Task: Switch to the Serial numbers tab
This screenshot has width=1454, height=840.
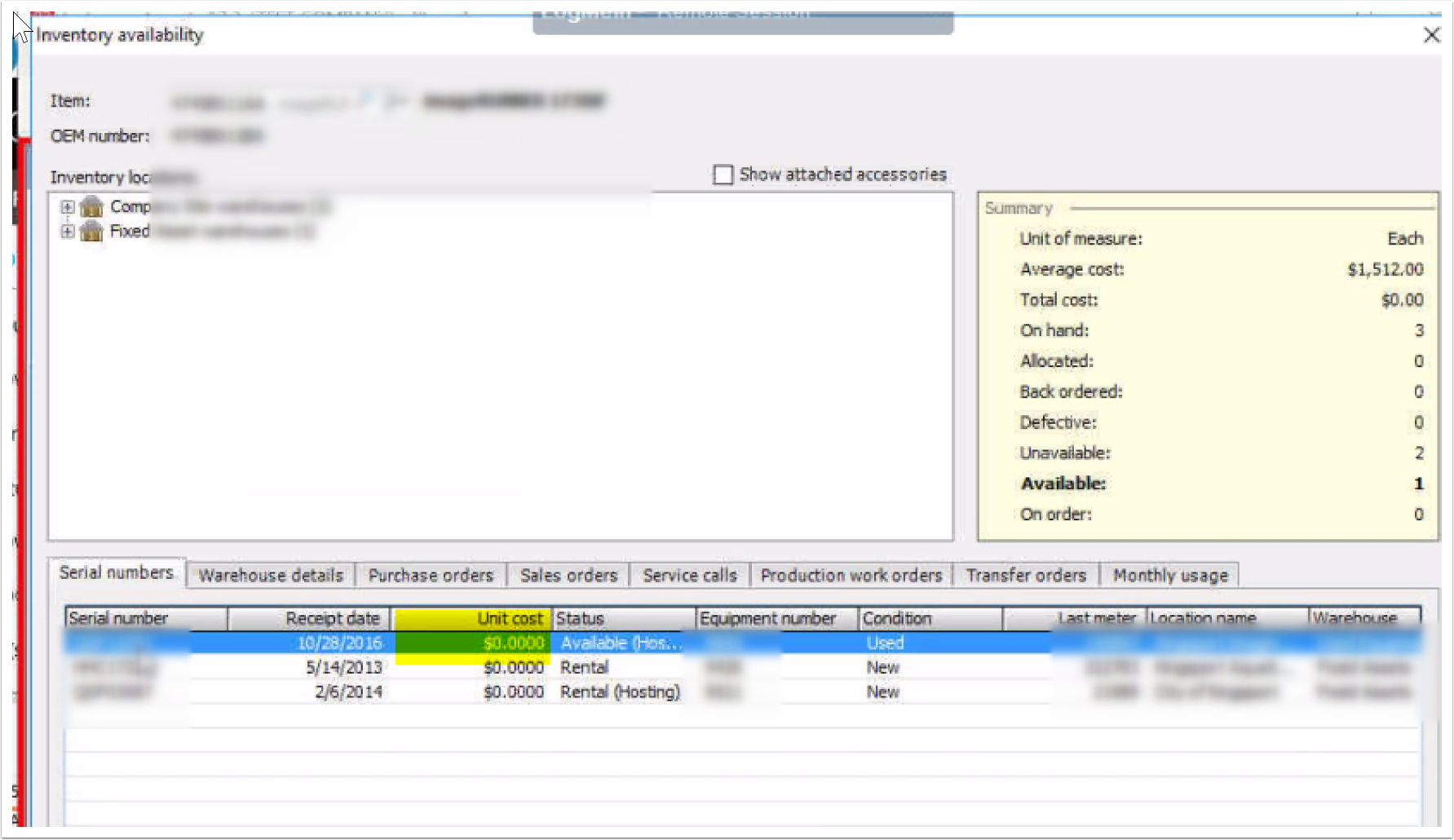Action: point(117,573)
